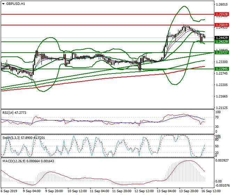Select the 16 Sep 12:00 time axis label

click(x=211, y=191)
